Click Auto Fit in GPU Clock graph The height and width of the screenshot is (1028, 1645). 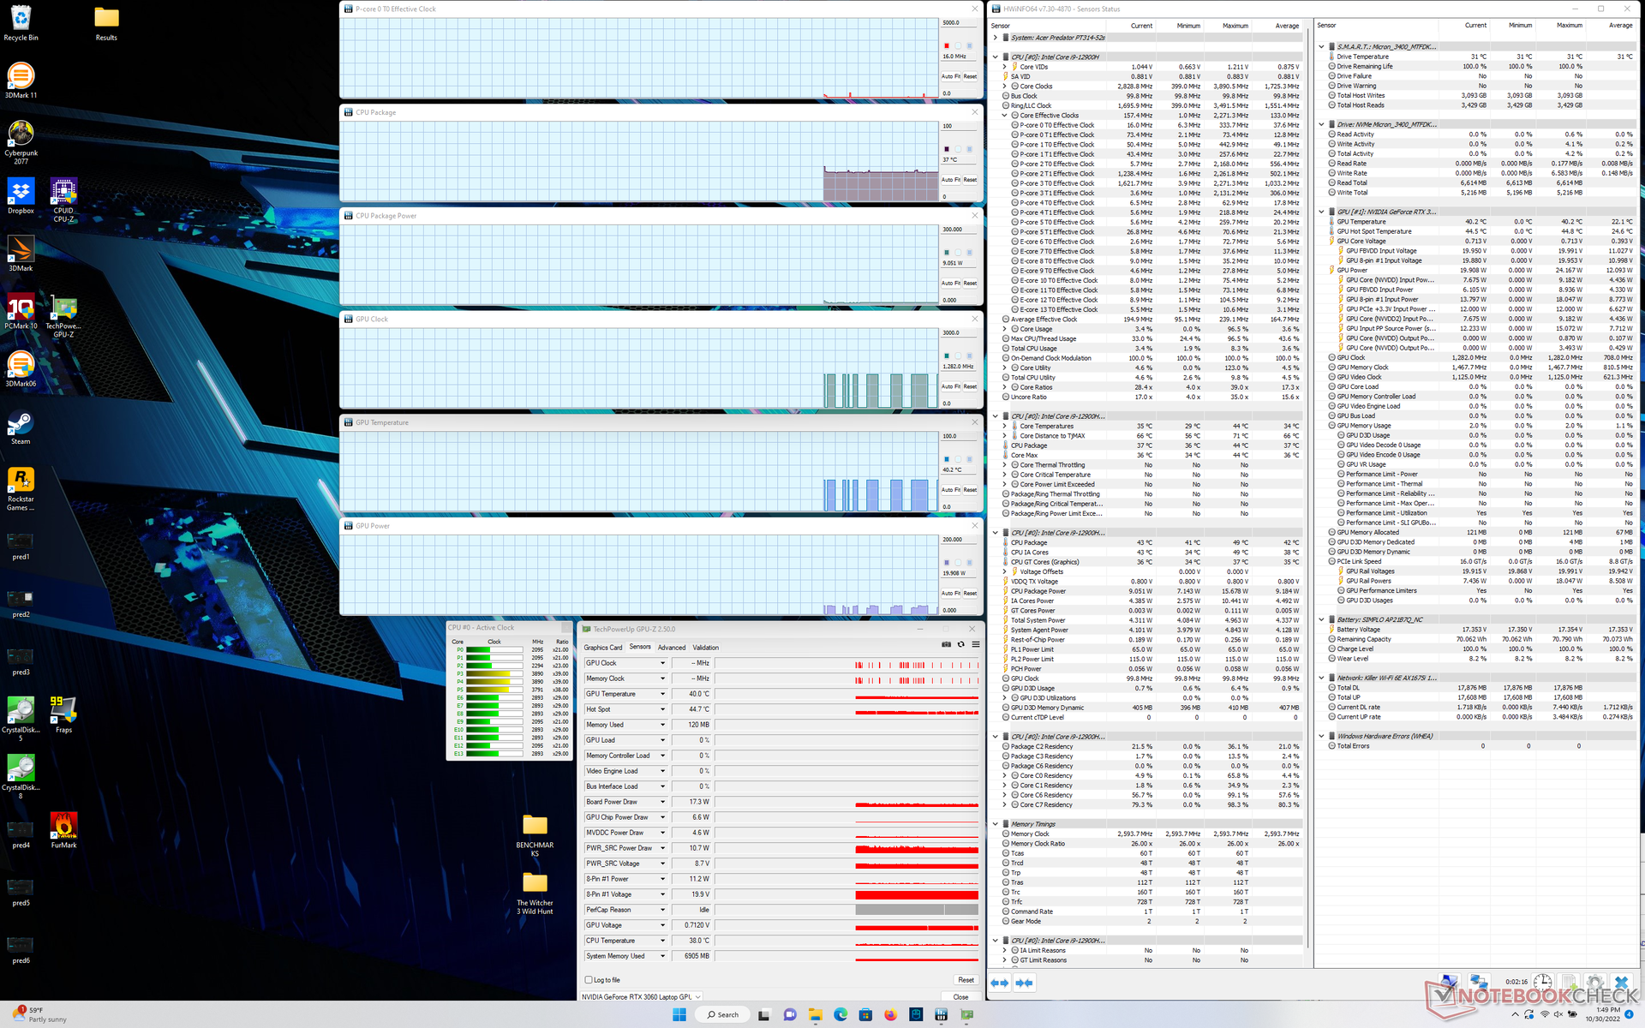(951, 386)
